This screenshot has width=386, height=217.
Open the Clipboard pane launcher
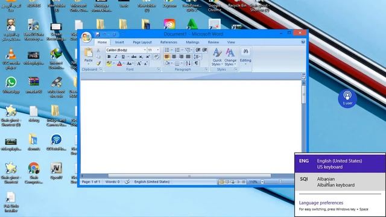101,70
